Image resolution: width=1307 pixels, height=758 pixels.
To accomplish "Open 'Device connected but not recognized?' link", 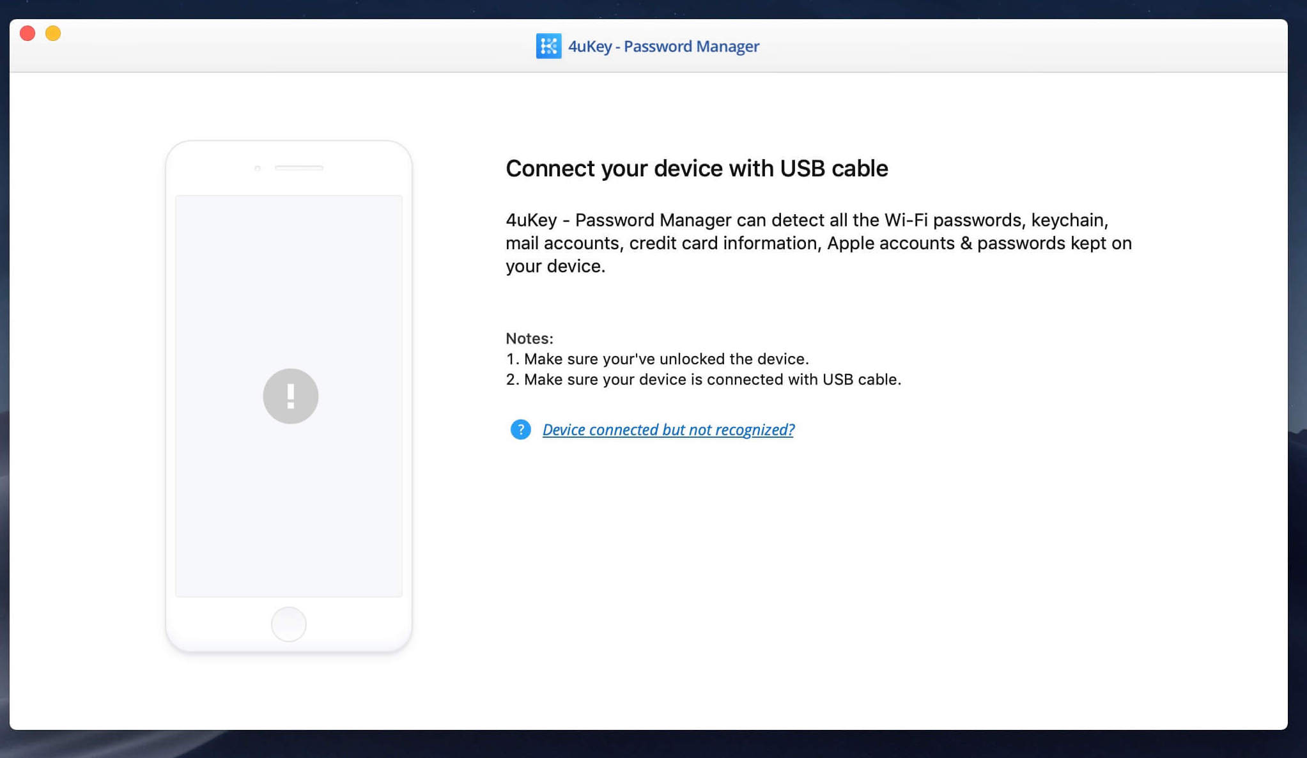I will pyautogui.click(x=668, y=429).
